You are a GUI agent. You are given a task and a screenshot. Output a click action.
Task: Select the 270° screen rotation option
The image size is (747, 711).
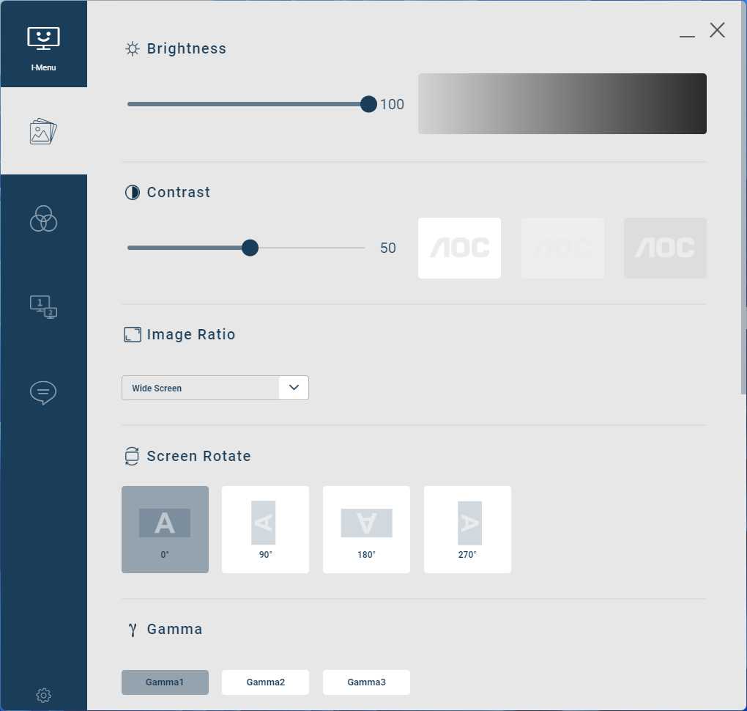coord(467,529)
